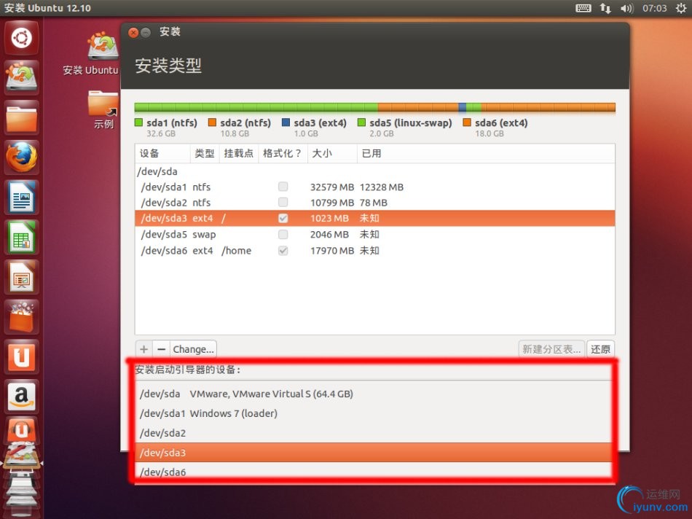Viewport: 692px width, 519px height.
Task: Click the 新建分区表... button
Action: click(551, 349)
